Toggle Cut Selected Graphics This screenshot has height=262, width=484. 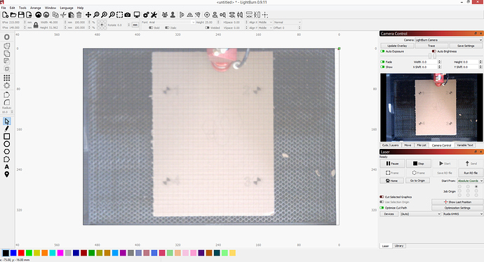click(x=382, y=197)
